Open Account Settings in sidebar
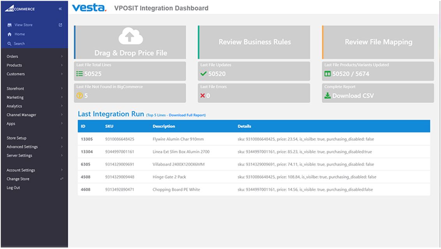 (x=21, y=170)
